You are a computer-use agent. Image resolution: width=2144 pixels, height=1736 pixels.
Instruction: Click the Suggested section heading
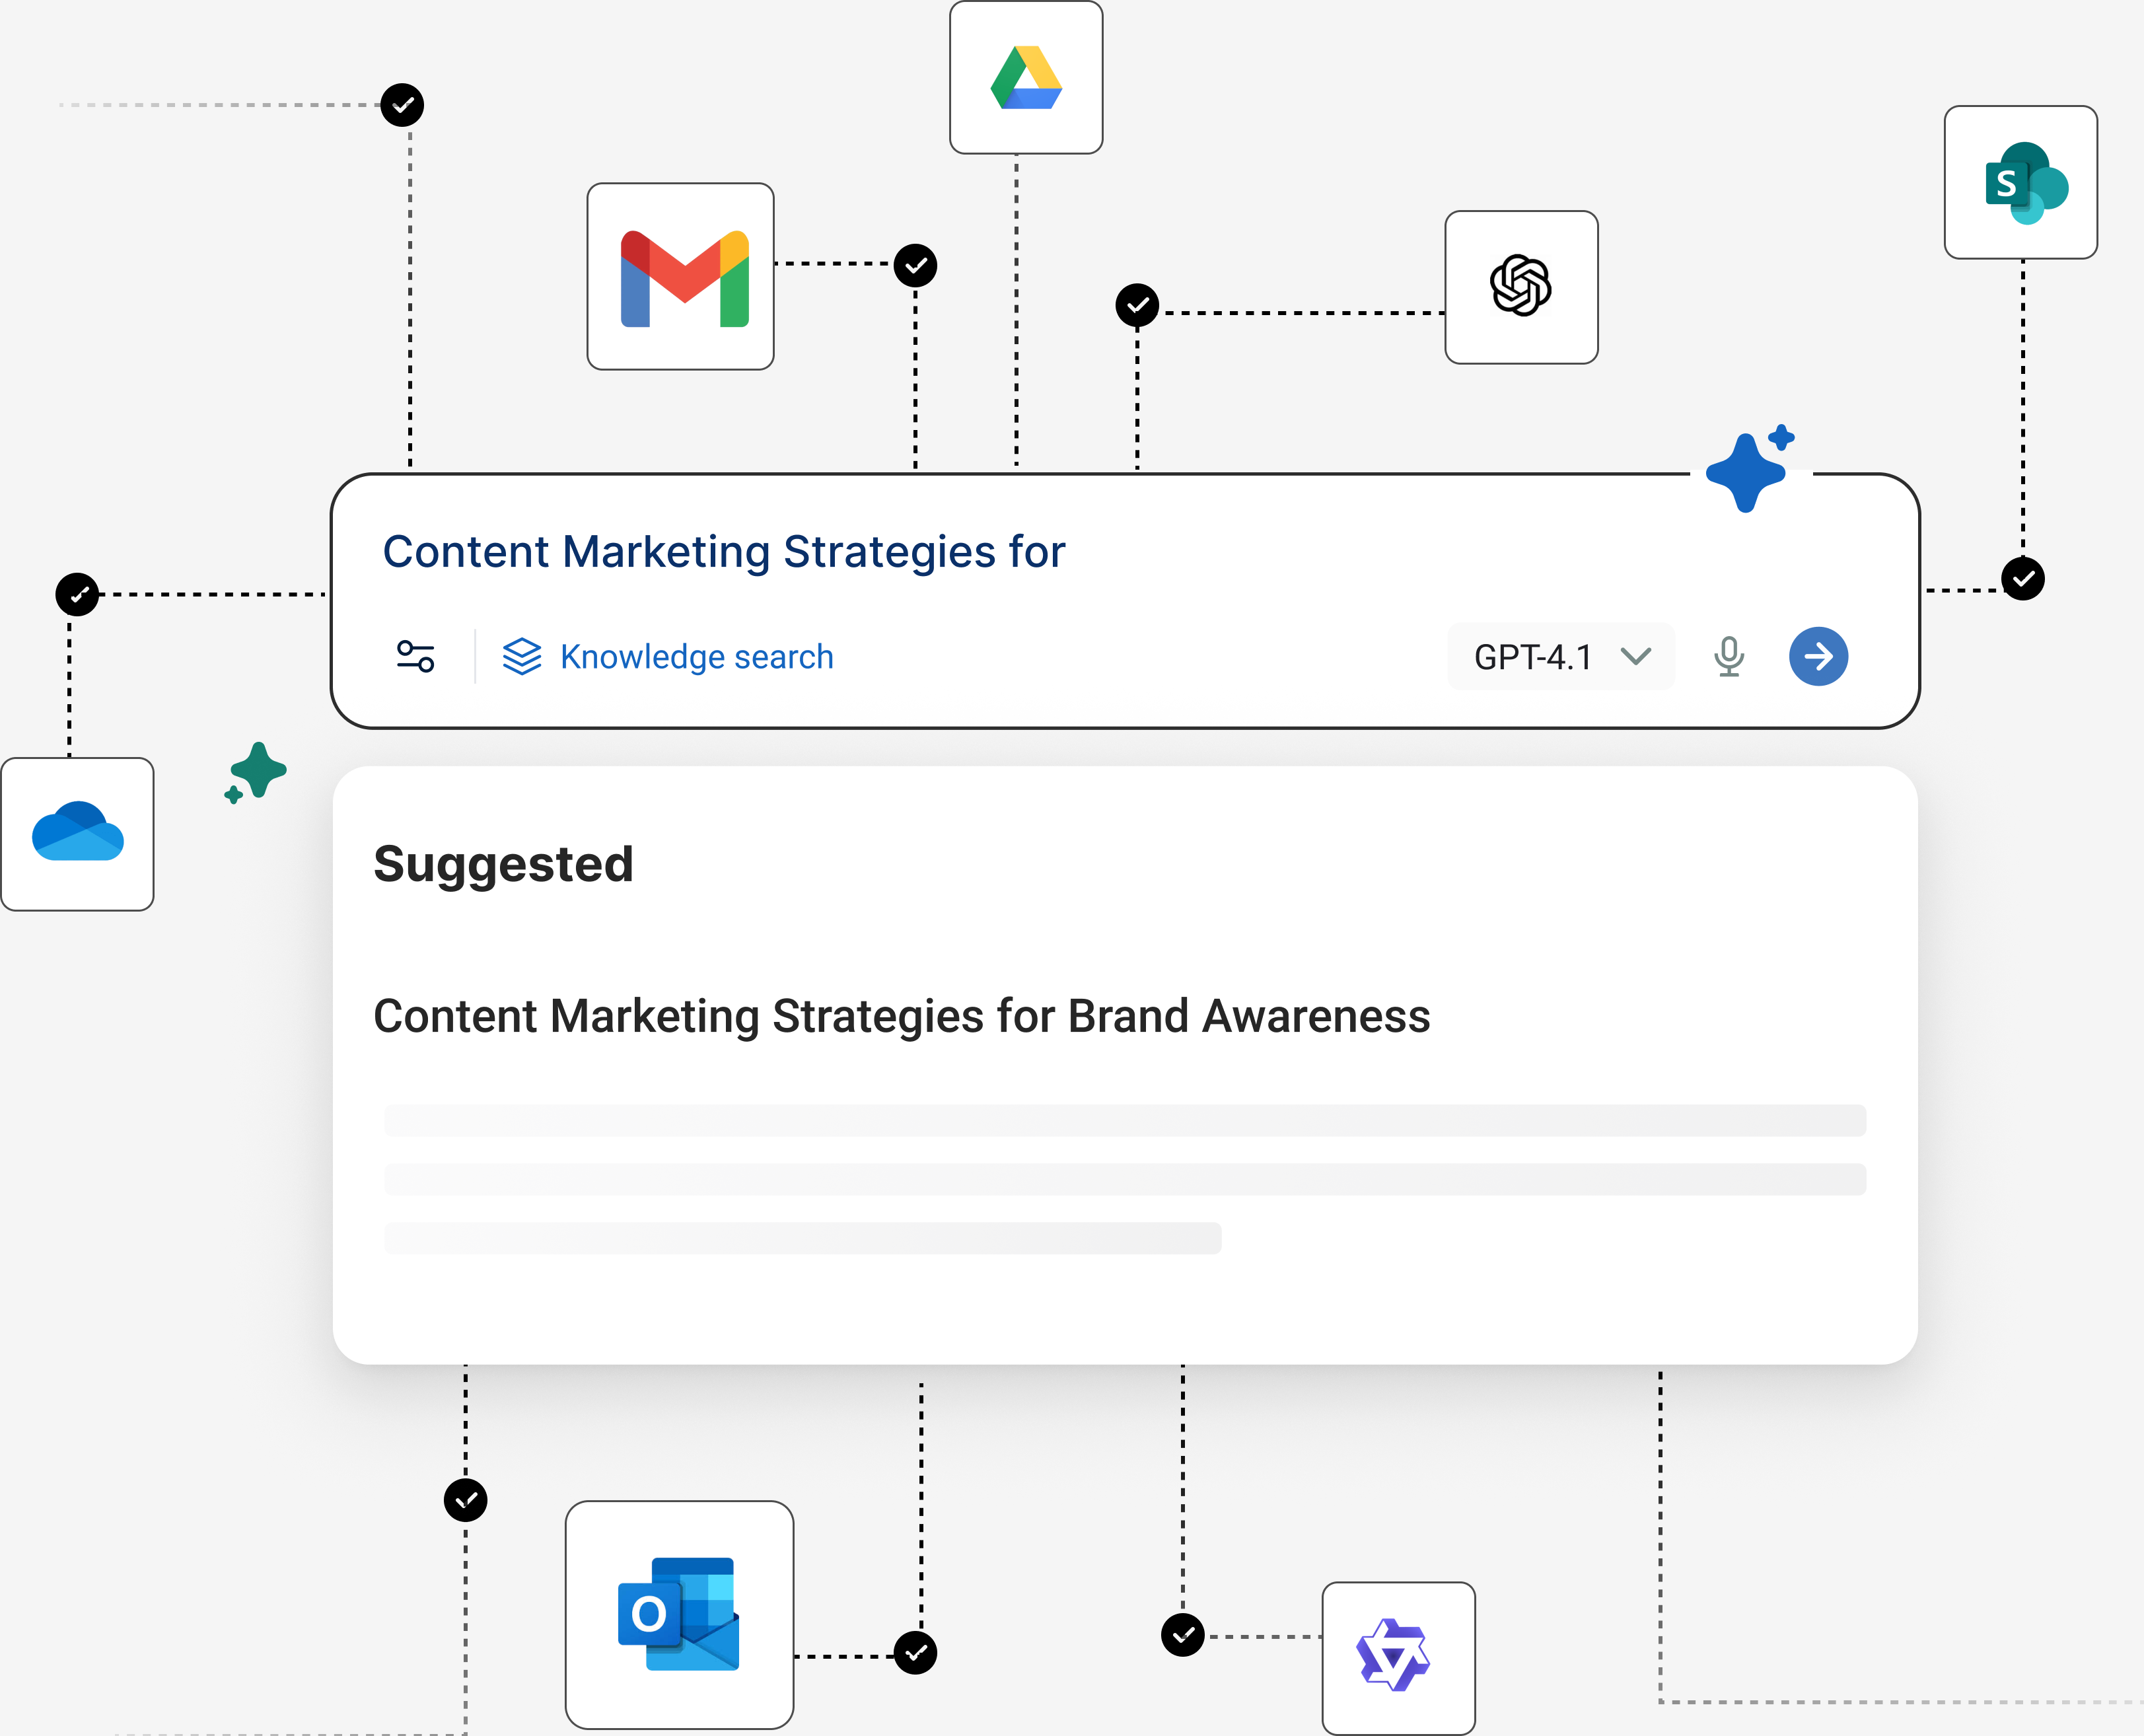pos(503,864)
